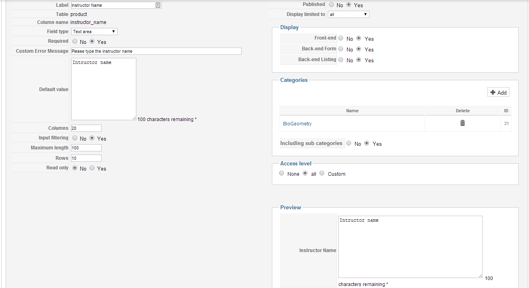Click the Instructor Name preview text area
Viewport: 529px width, 288px height.
pyautogui.click(x=410, y=246)
